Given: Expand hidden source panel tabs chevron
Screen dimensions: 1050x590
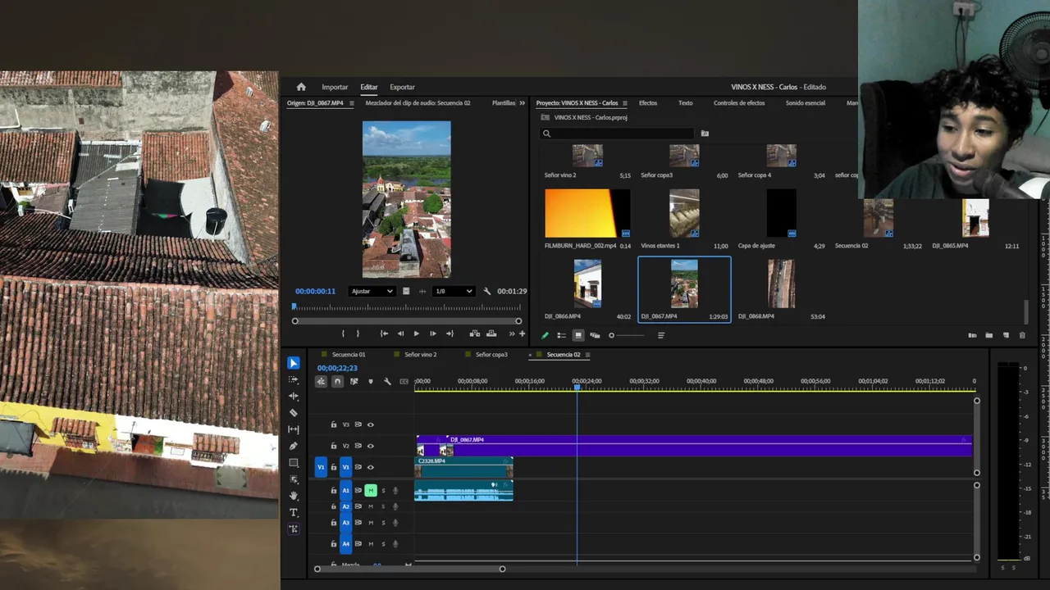Looking at the screenshot, I should coord(522,103).
